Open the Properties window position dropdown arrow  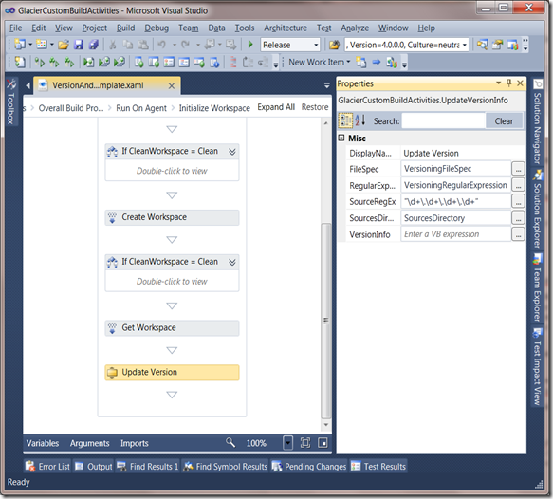tap(498, 83)
